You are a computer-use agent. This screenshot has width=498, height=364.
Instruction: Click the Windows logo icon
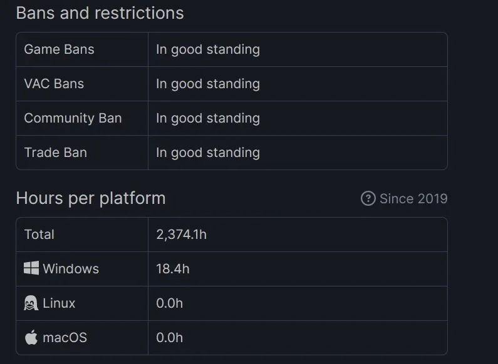coord(31,268)
